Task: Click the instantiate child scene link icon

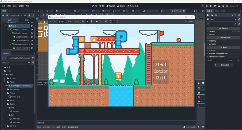Action: 7,16
